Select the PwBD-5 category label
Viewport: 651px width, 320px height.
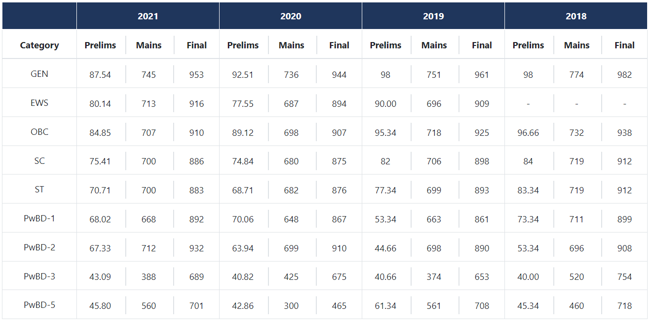39,305
